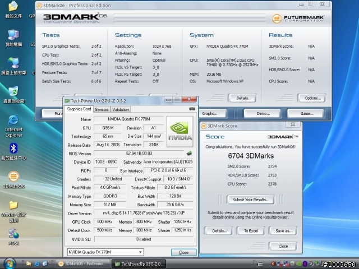Click the SM2.0 Score value 2734
This screenshot has width=359, height=269.
tap(272, 166)
